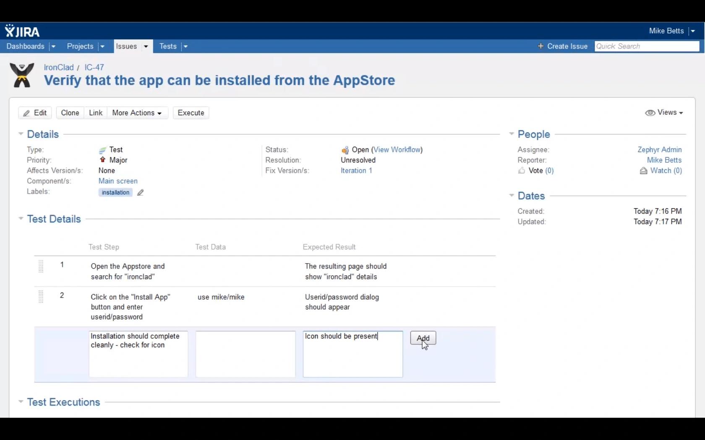Click the Watch (0) link
705x440 pixels.
[x=666, y=171]
